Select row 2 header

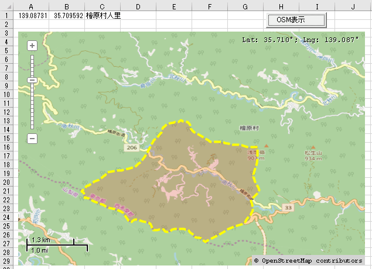(x=6, y=25)
